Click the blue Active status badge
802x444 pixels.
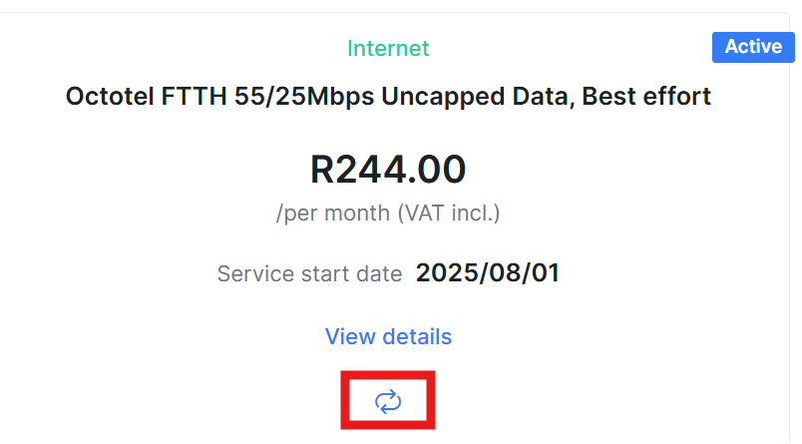click(x=753, y=46)
